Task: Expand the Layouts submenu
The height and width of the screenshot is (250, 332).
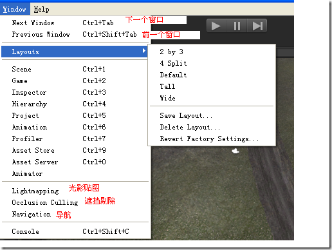Action: tap(75, 52)
